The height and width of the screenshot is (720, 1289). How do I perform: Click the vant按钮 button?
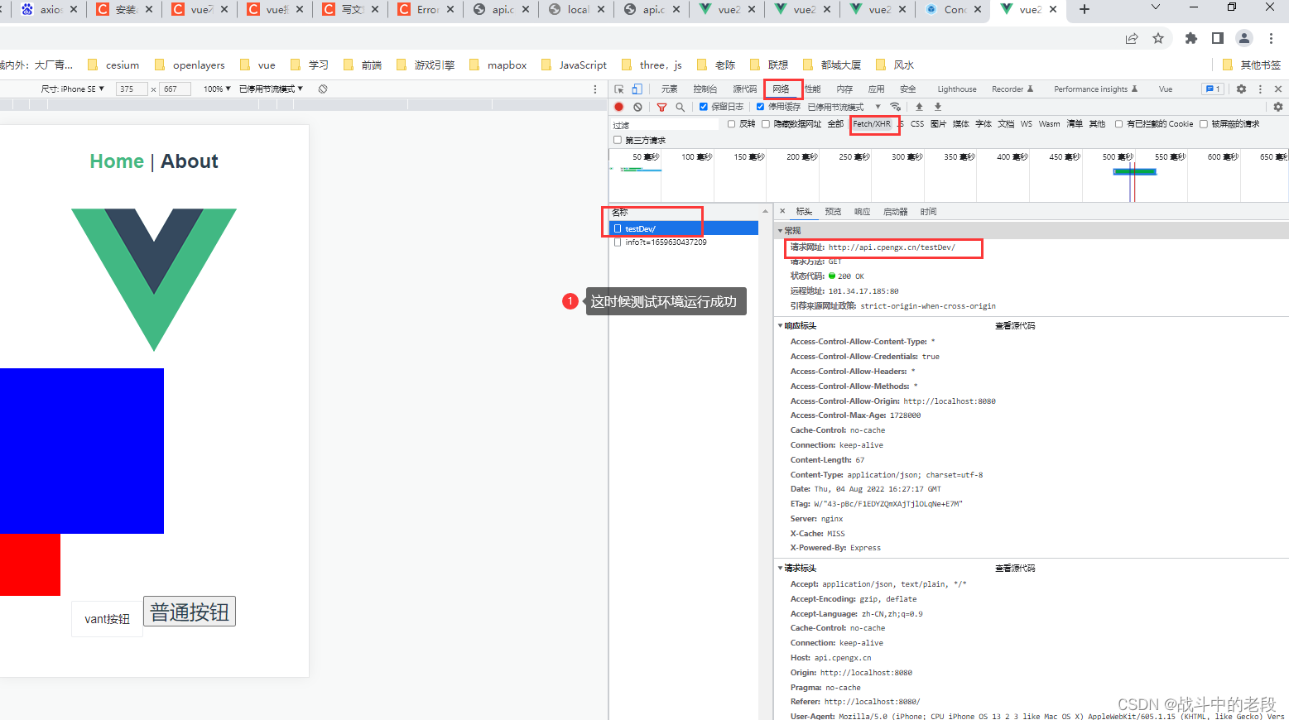(x=107, y=619)
